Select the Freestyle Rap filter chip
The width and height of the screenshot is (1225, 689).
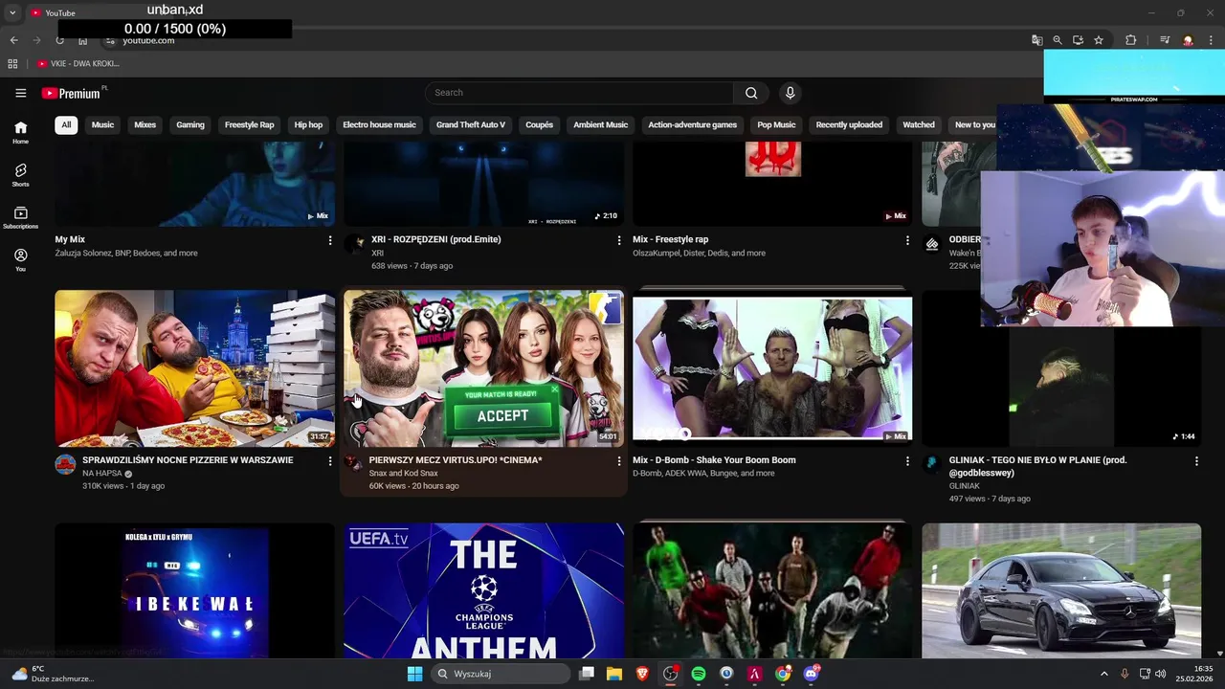(249, 124)
